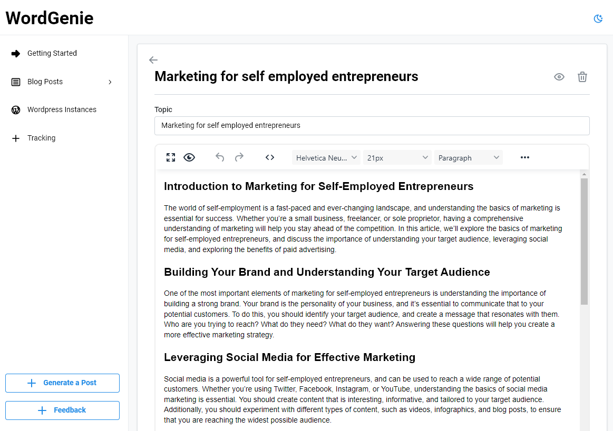Image resolution: width=613 pixels, height=431 pixels.
Task: Open source code view in the editor
Action: click(x=270, y=157)
